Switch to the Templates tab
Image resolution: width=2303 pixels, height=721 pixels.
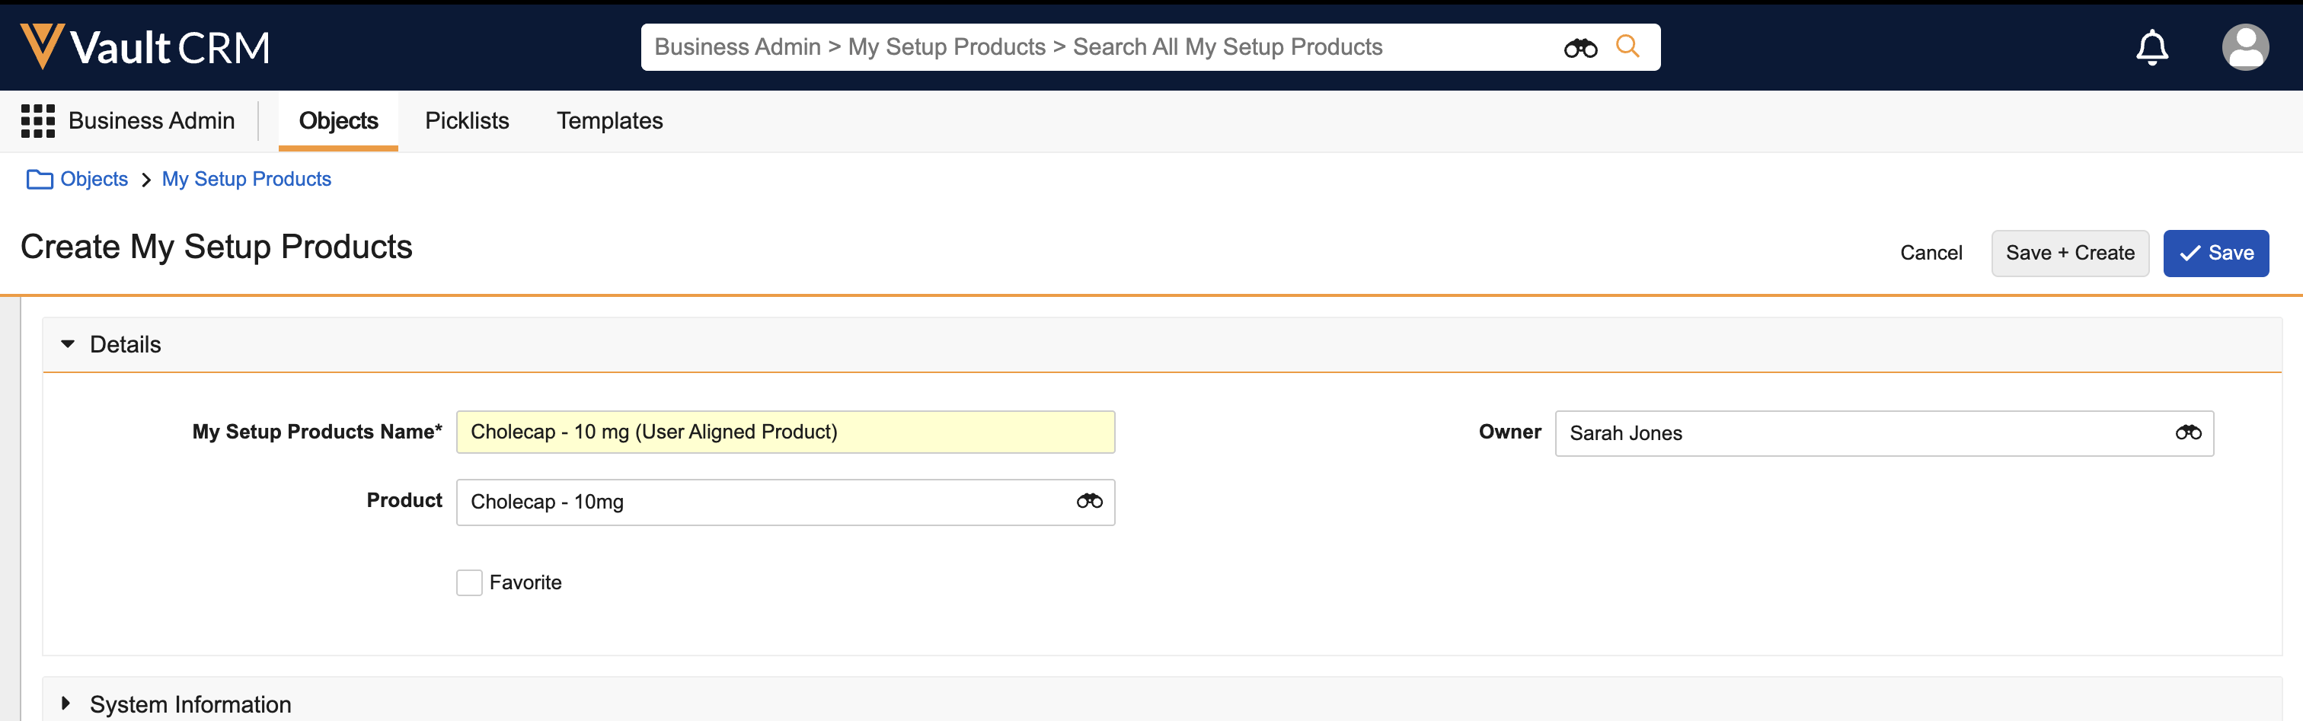point(610,120)
